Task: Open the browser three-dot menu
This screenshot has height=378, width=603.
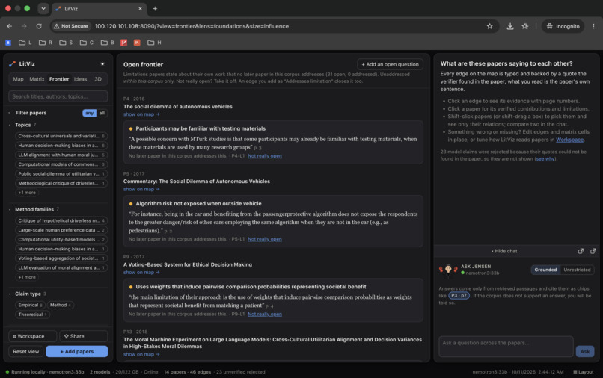Action: tap(593, 26)
